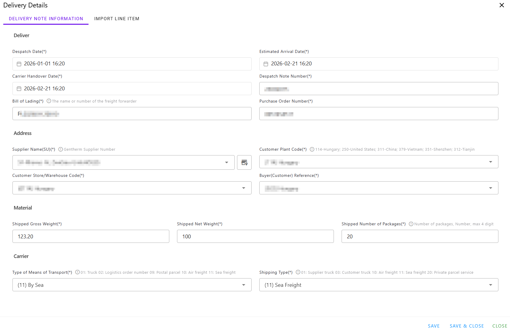The image size is (510, 332).
Task: Expand Type of Means of Transport dropdown
Action: (244, 285)
